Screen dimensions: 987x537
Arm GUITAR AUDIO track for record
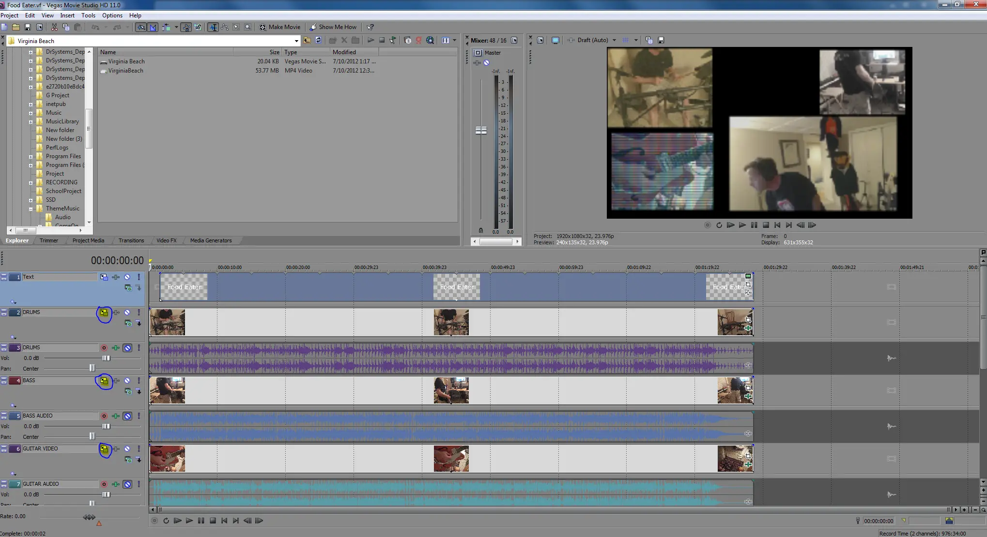coord(104,484)
